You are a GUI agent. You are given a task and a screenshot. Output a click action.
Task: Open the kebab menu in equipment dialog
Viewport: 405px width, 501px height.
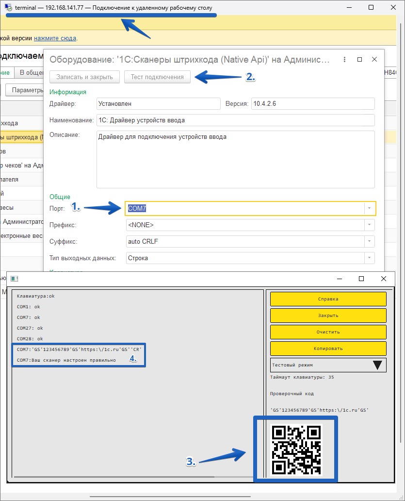pos(344,59)
